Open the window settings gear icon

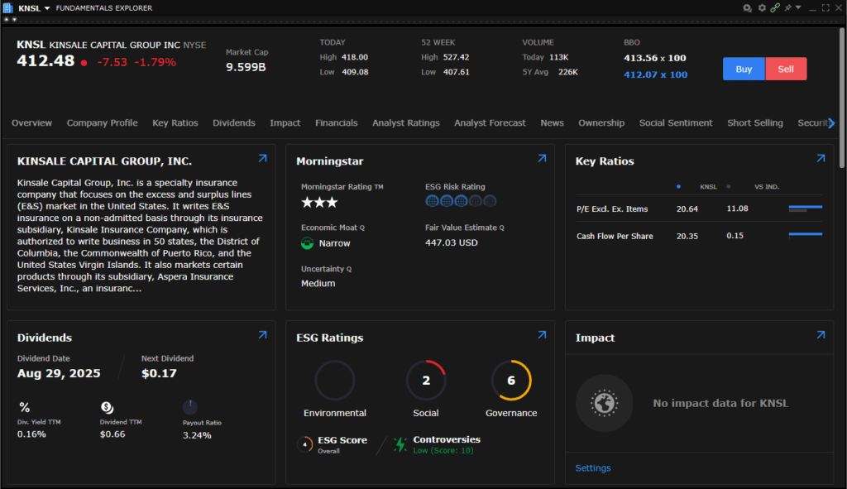tap(762, 7)
